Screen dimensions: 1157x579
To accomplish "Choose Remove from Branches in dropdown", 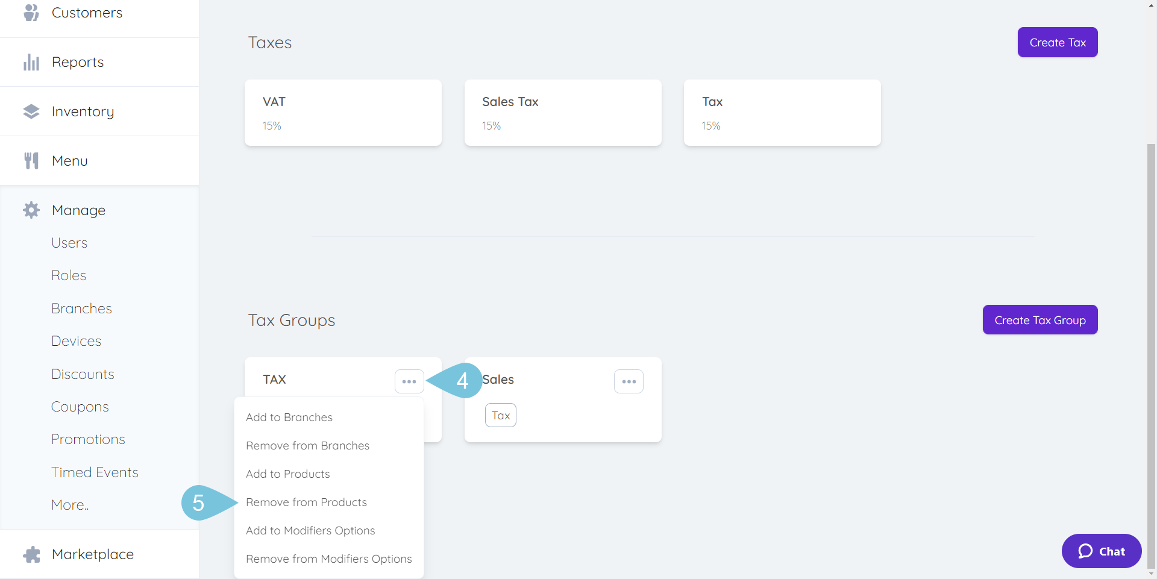I will (307, 446).
